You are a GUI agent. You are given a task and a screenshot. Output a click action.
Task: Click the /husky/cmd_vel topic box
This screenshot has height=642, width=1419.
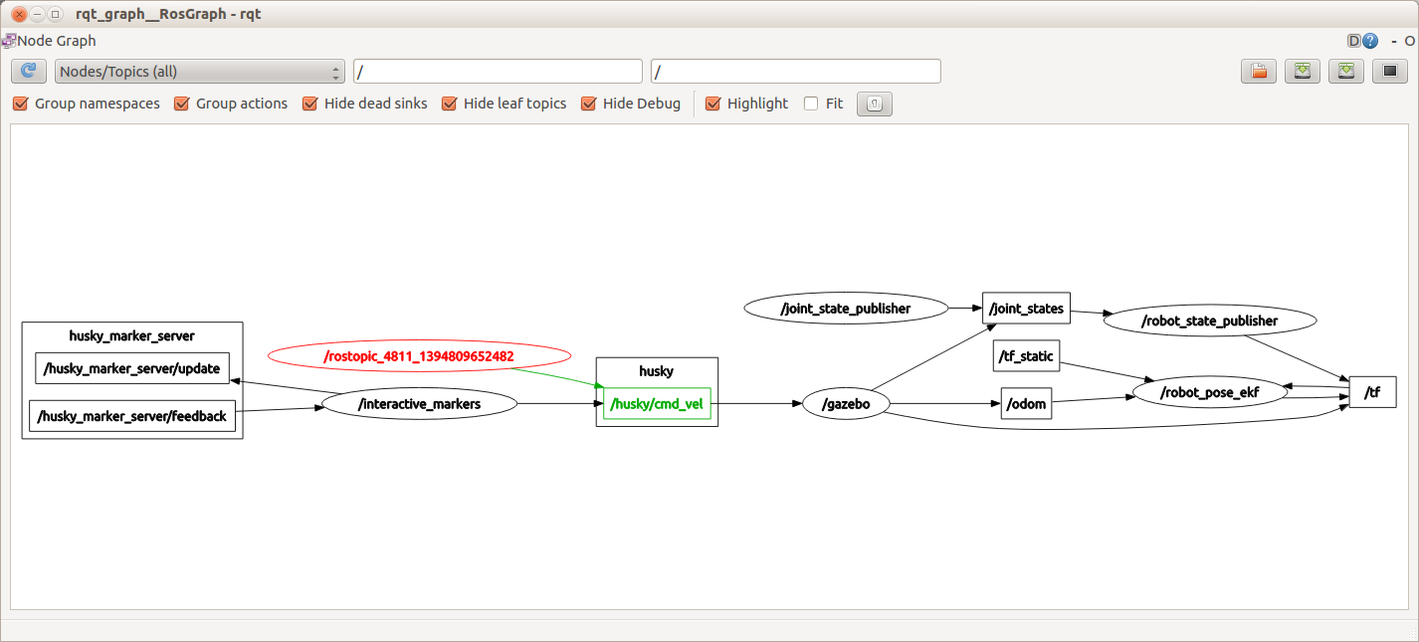click(x=657, y=403)
